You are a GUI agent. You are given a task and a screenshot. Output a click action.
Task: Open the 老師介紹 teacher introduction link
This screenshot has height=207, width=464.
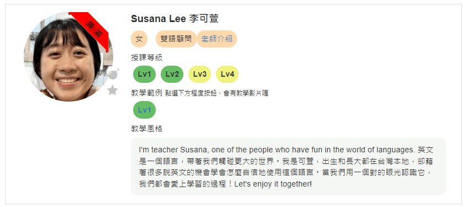click(x=217, y=39)
